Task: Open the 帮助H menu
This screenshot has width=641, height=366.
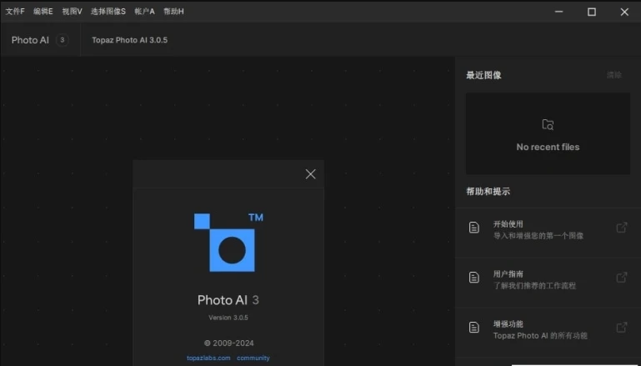Action: pos(173,12)
